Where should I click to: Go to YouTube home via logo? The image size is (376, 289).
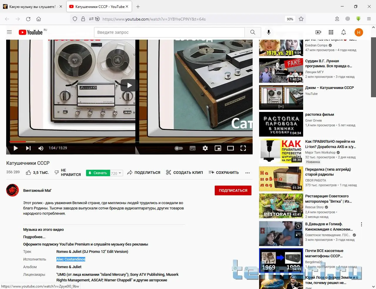pos(31,32)
